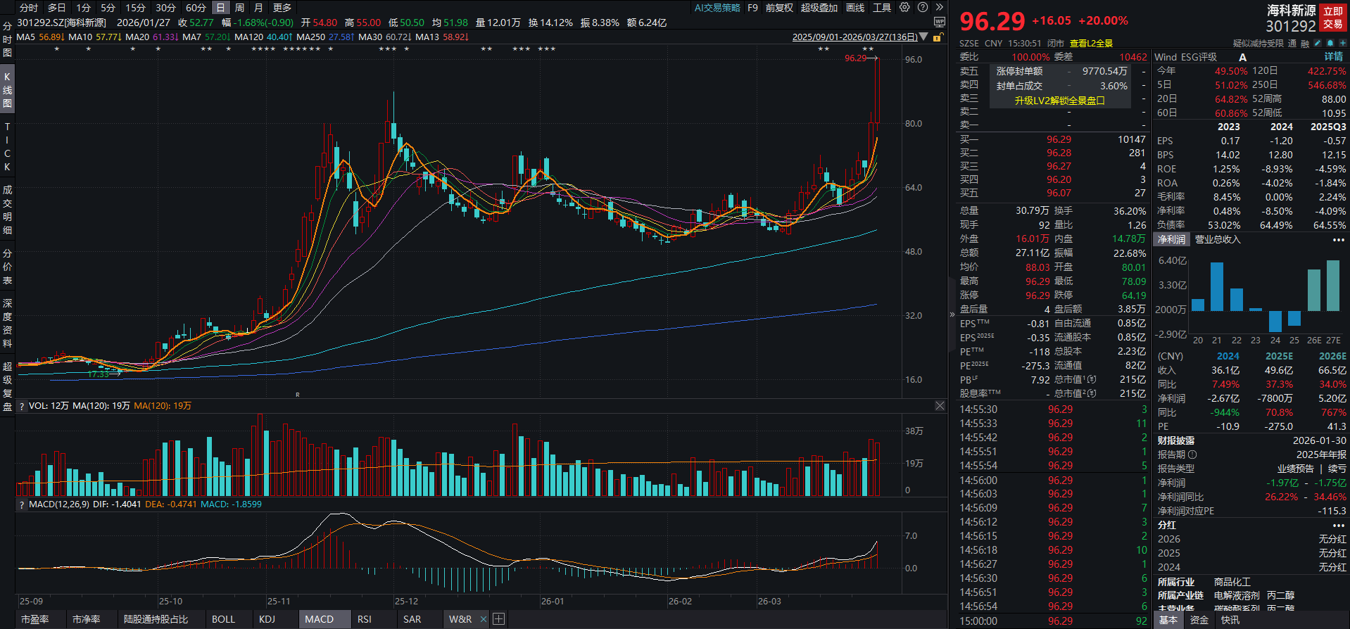Screen dimensions: 1350x629
Task: Expand date range selector dropdown
Action: point(923,37)
